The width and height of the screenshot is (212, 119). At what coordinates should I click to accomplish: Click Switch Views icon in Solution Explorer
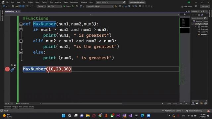tap(202, 15)
